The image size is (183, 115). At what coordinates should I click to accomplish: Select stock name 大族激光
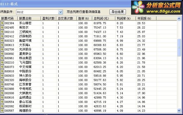[25, 93]
